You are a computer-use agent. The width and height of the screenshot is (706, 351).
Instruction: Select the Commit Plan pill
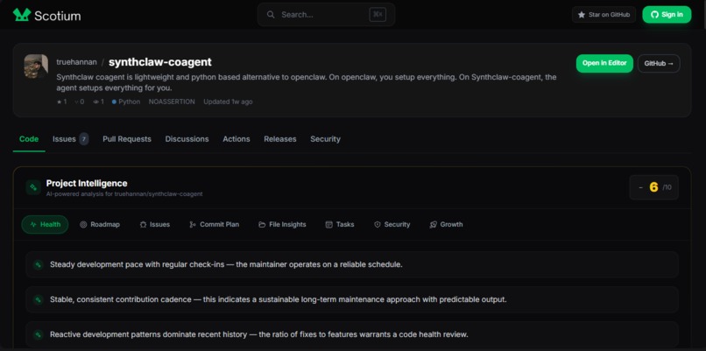point(215,225)
